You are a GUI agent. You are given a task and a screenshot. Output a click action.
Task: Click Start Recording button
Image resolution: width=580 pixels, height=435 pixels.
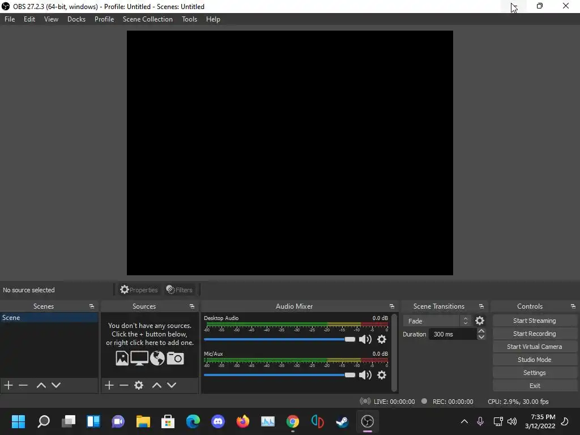(x=535, y=334)
